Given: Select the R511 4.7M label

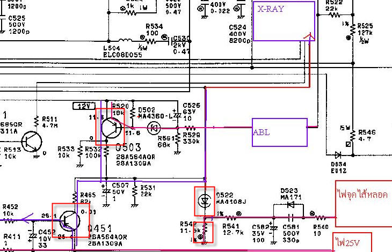Looking at the screenshot, I should (50, 122).
